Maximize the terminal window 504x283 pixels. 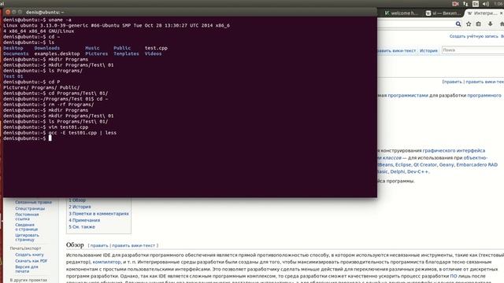20,13
